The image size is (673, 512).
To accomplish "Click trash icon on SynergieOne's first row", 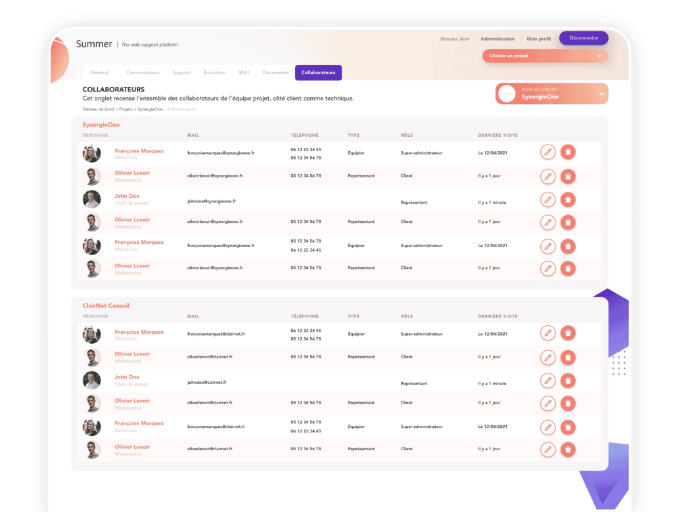I will (x=568, y=152).
